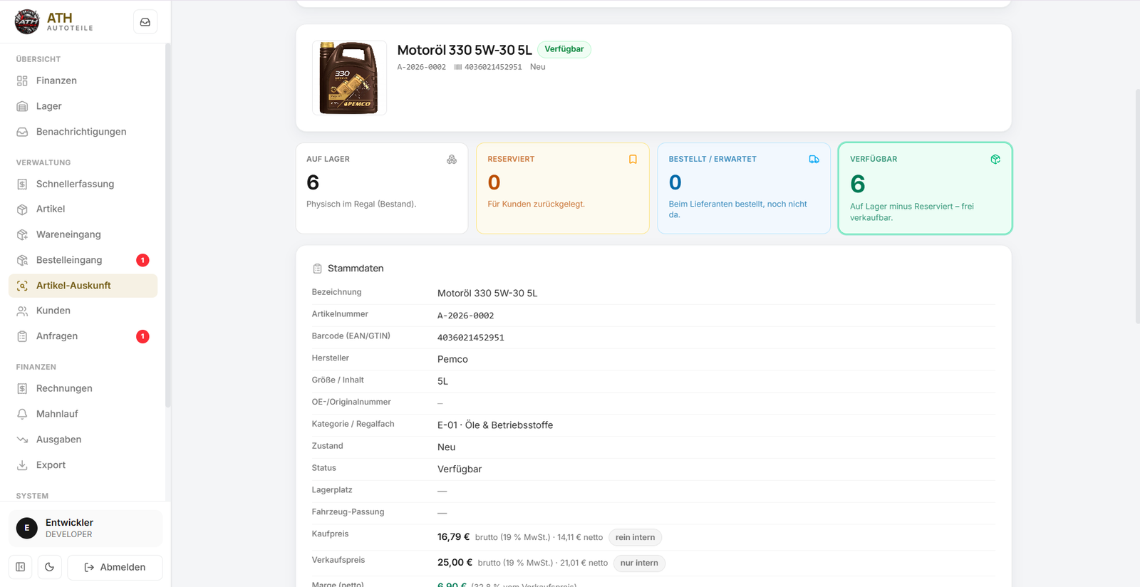Select Artikel in the sidebar

(x=83, y=209)
